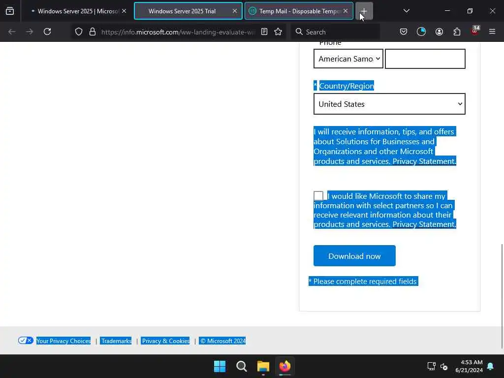
Task: Bookmark this page with star icon
Action: [279, 31]
